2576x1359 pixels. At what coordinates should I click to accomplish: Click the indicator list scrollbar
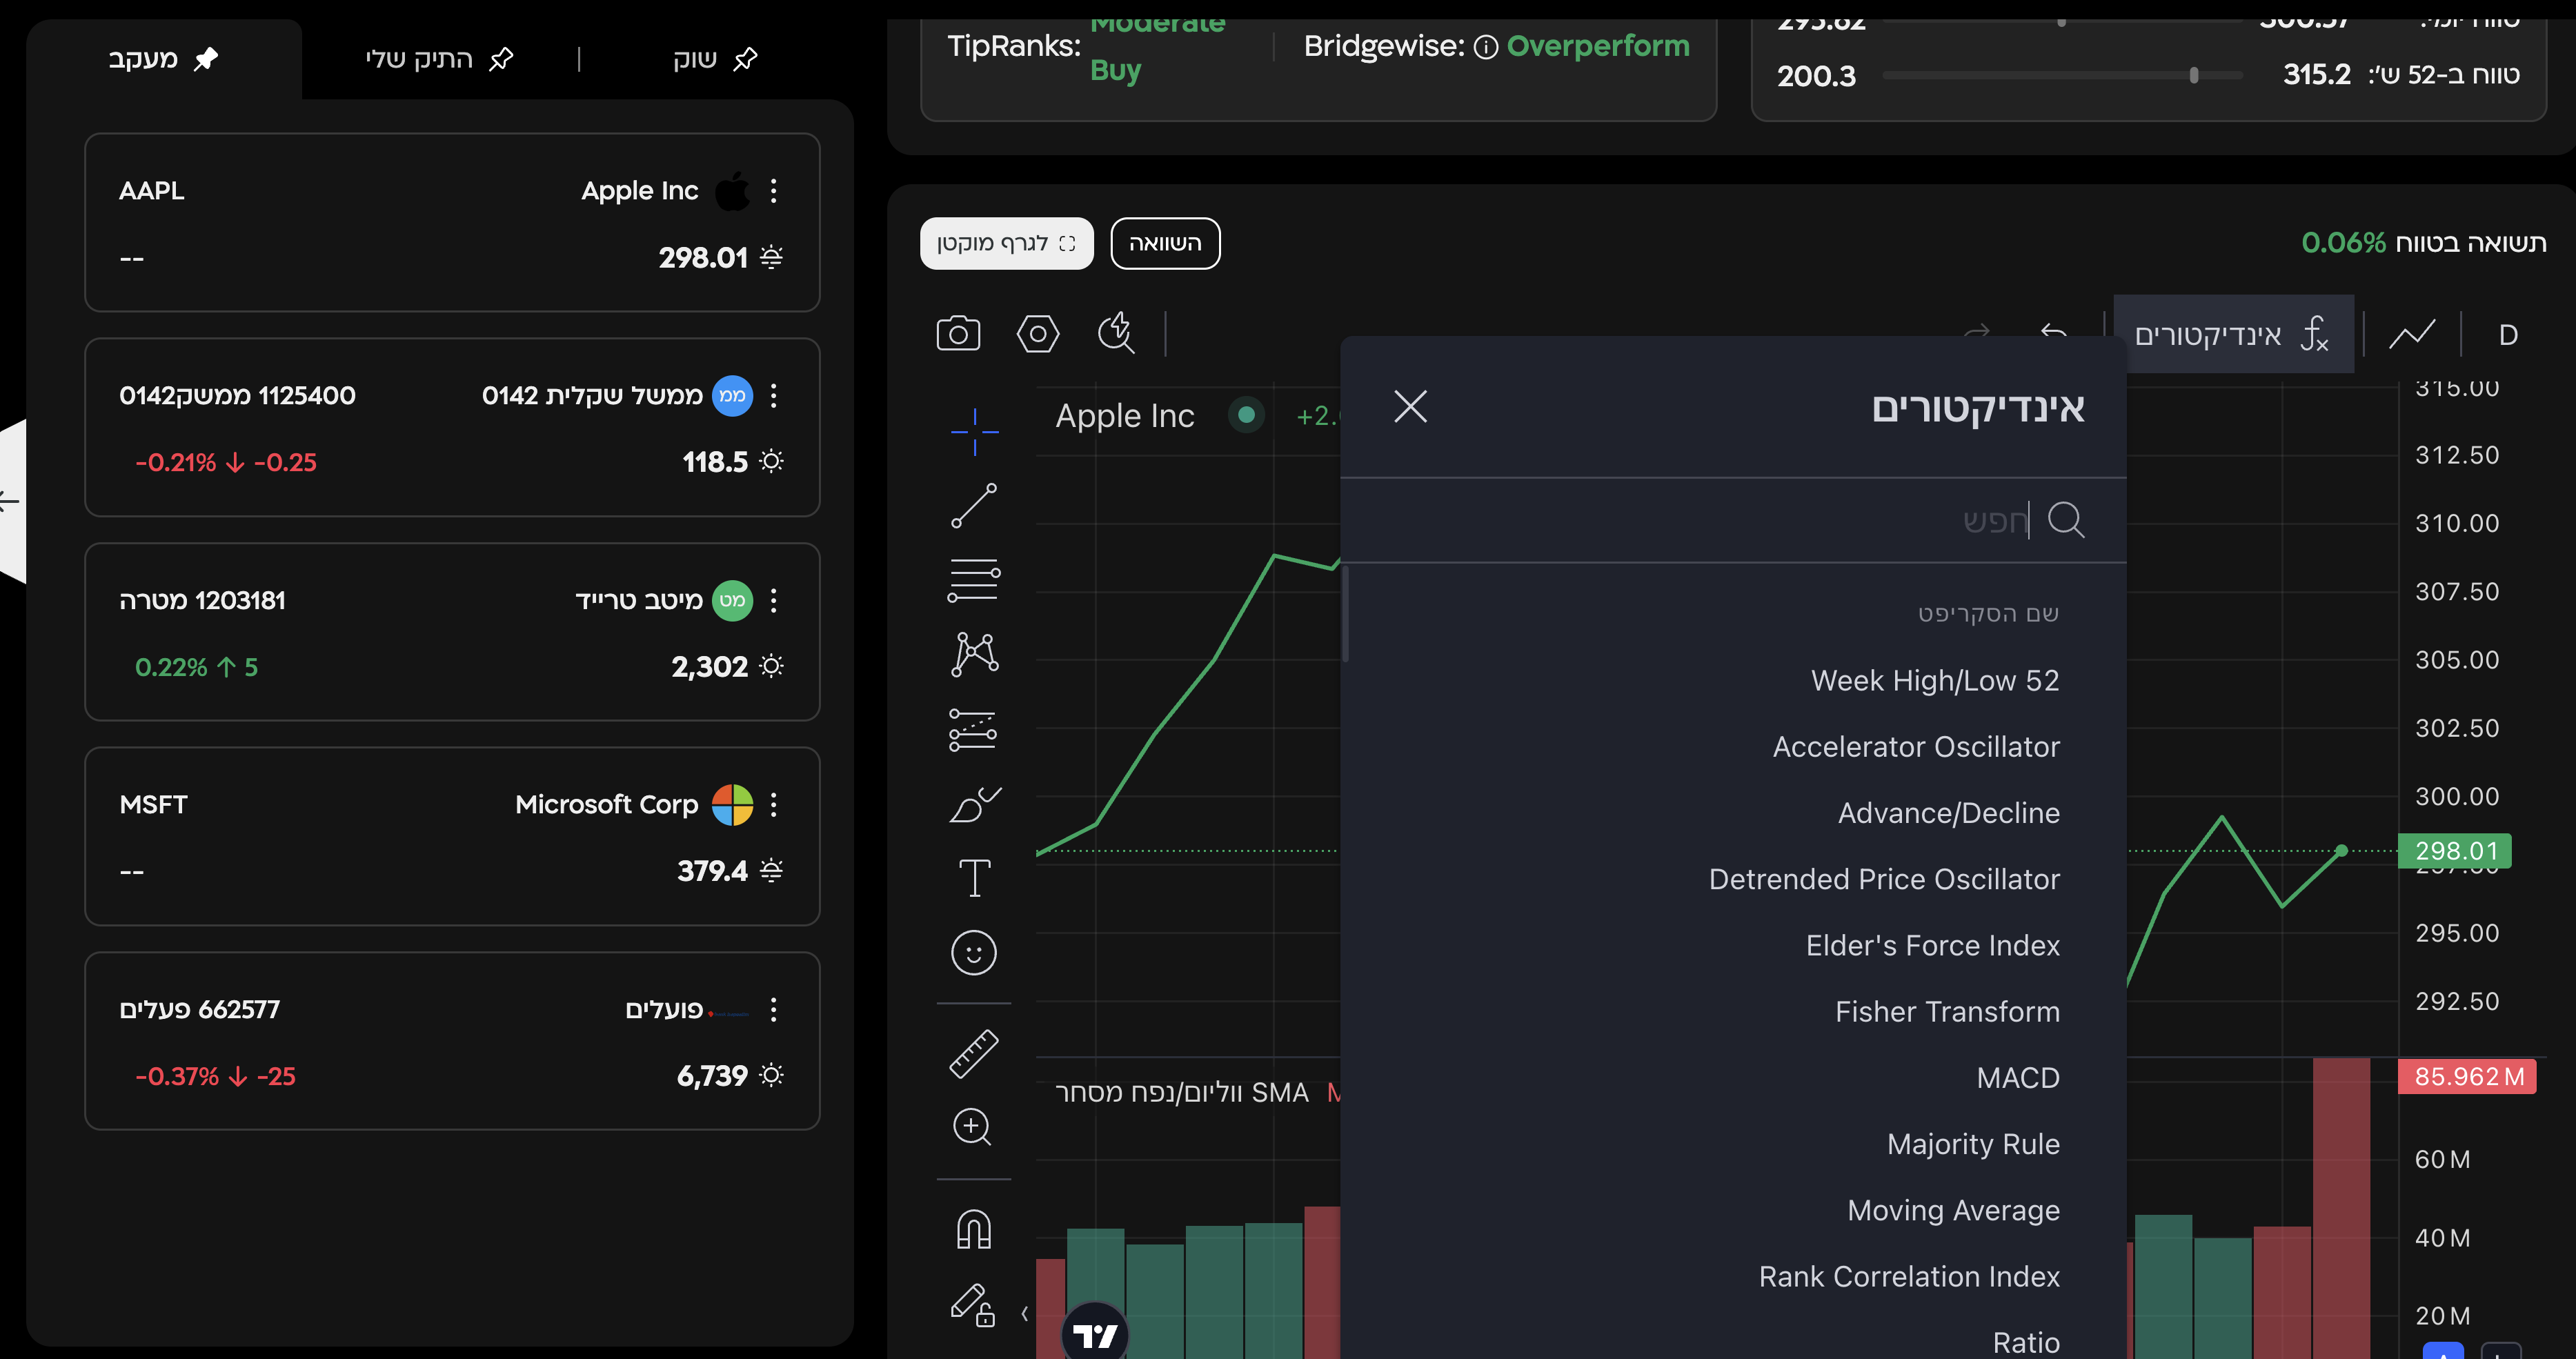tap(1346, 613)
